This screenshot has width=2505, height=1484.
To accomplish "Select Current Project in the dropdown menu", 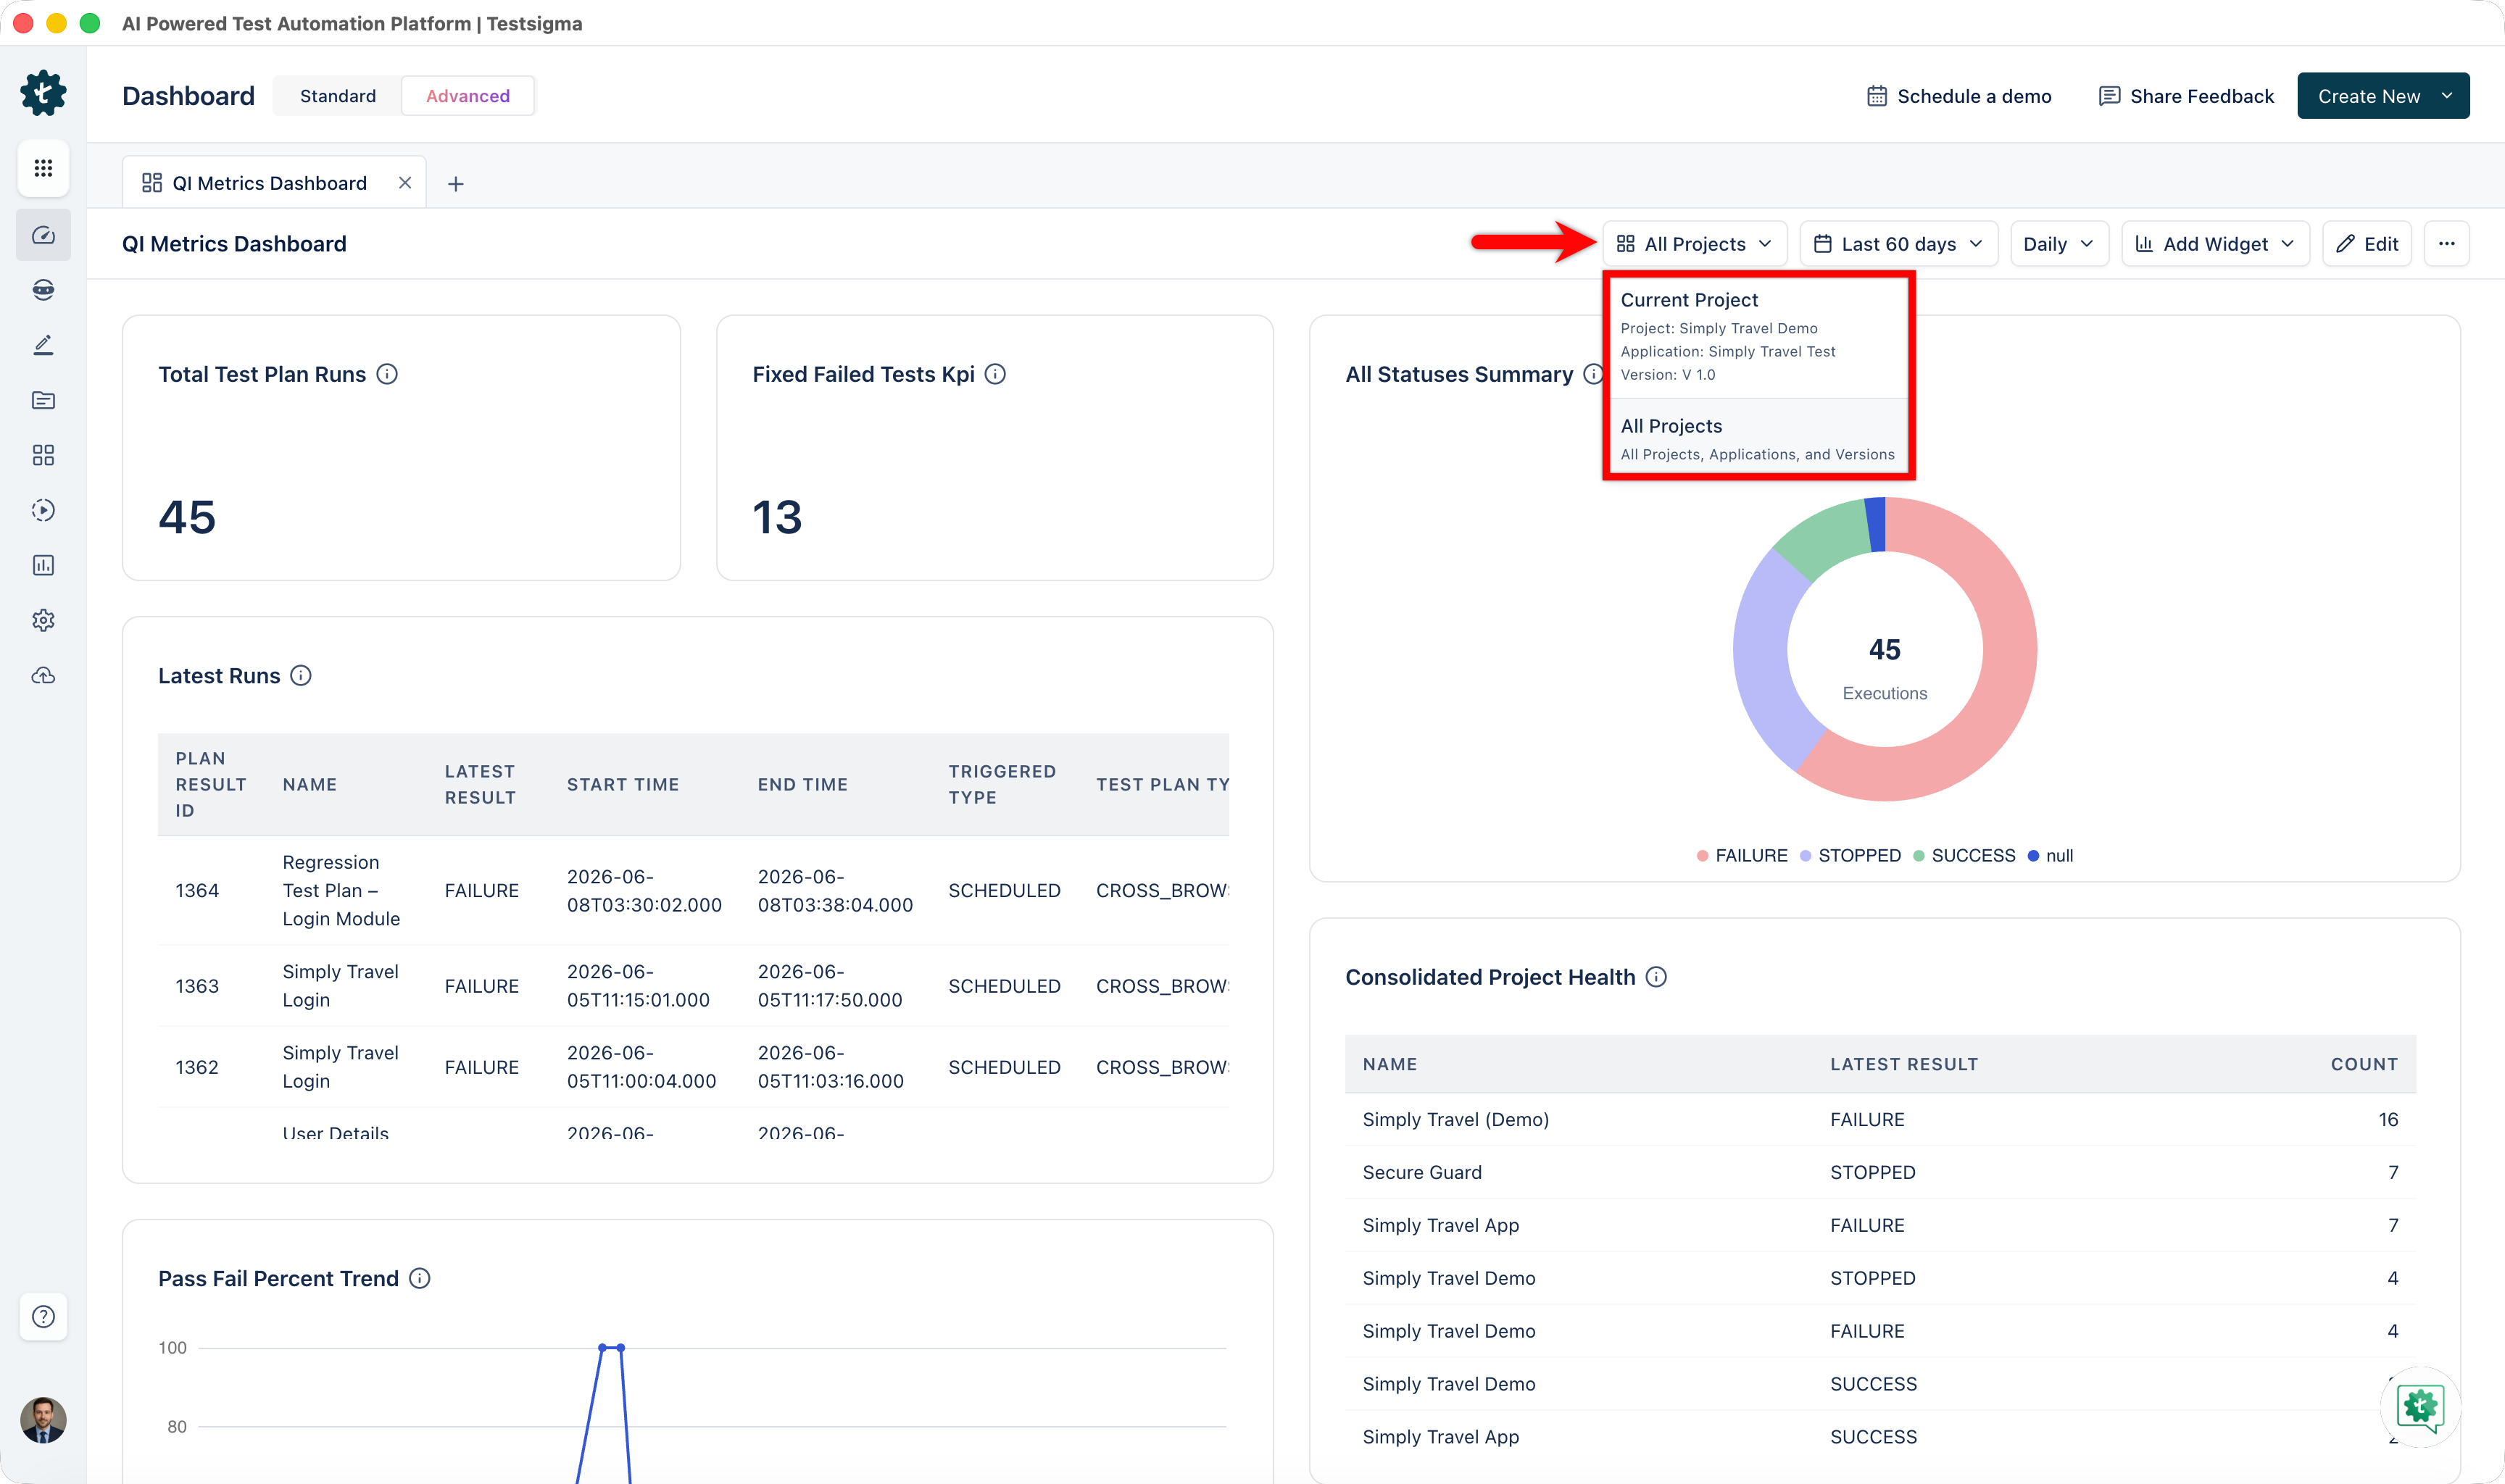I will [1758, 336].
